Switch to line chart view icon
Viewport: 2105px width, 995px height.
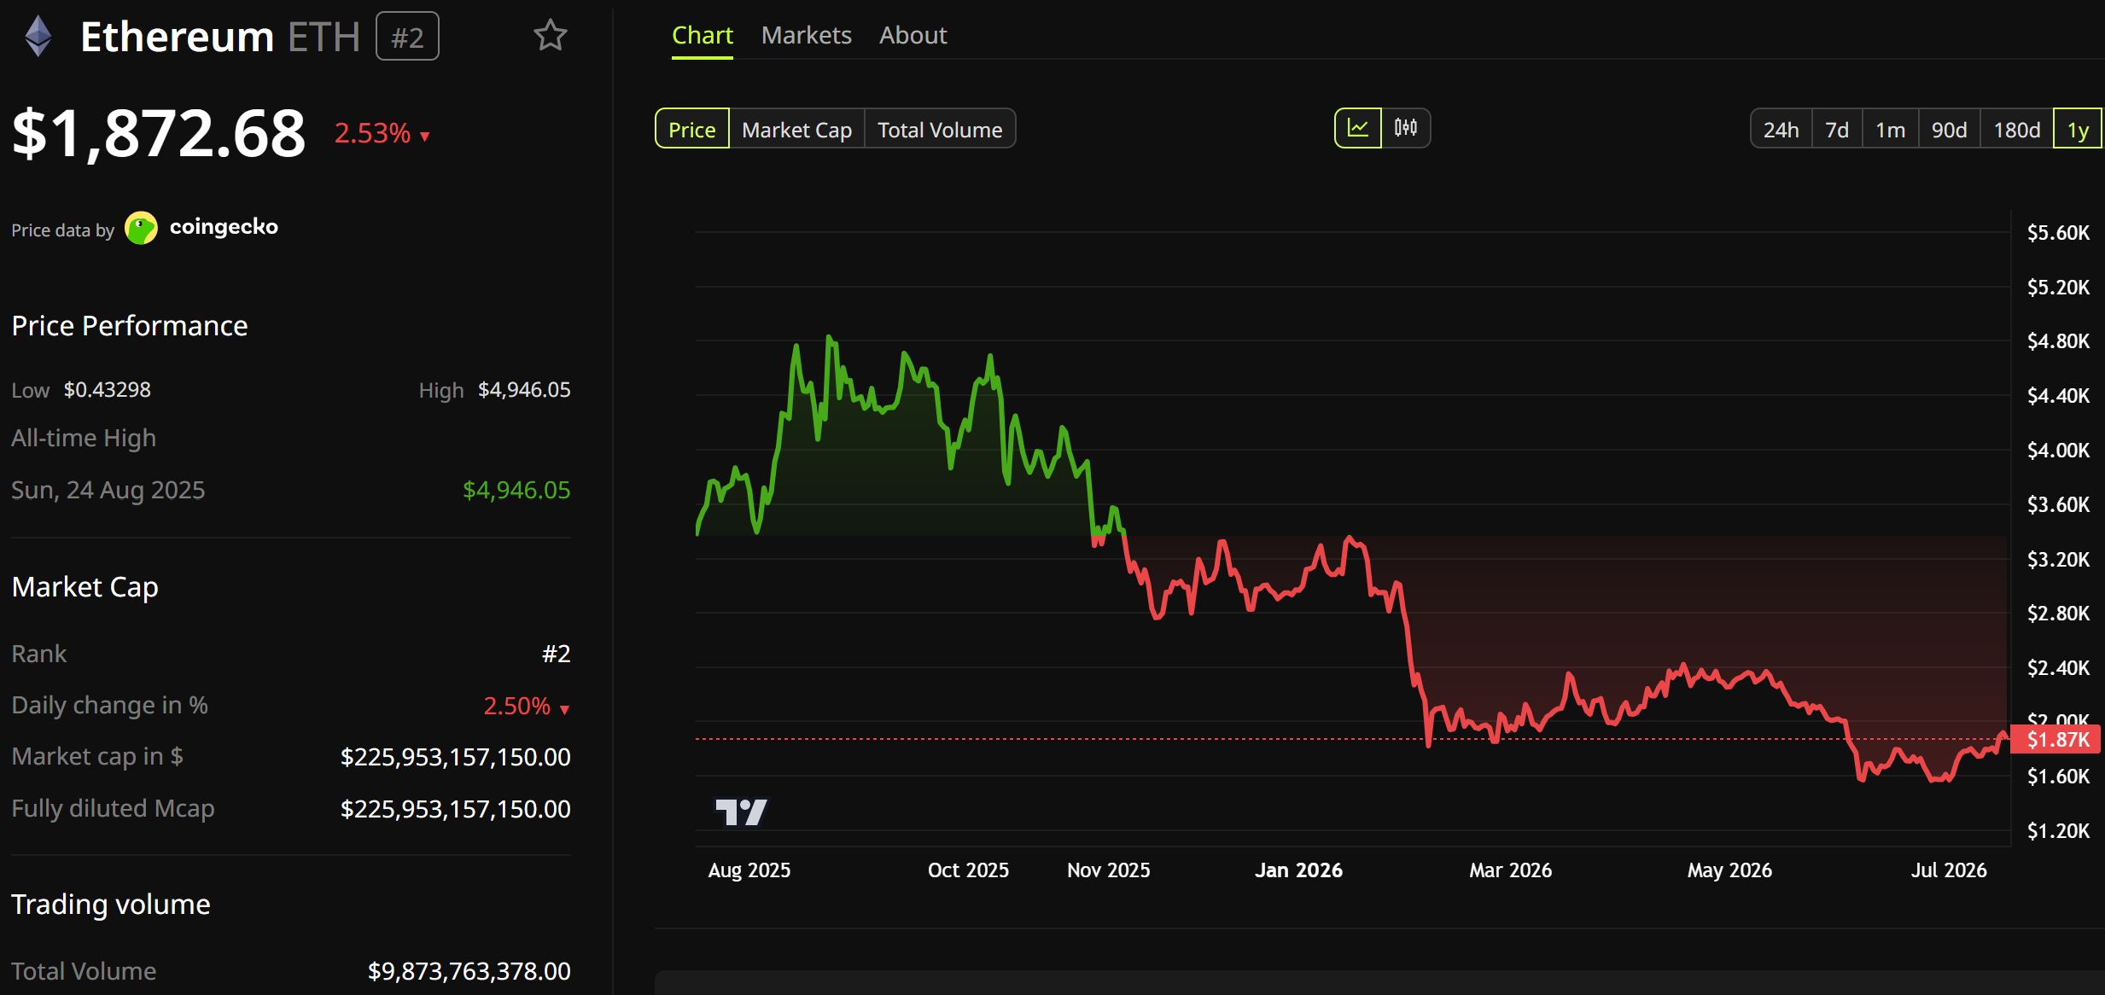[1357, 128]
